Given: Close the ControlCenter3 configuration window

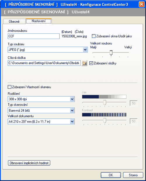Looking at the screenshot, I should (142, 4).
